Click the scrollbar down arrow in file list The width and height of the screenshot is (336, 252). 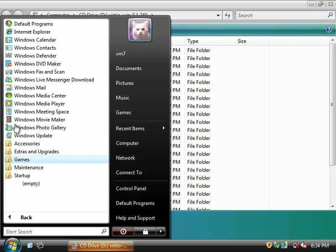332,206
